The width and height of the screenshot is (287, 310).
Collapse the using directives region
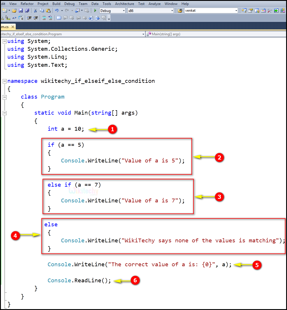[4, 41]
